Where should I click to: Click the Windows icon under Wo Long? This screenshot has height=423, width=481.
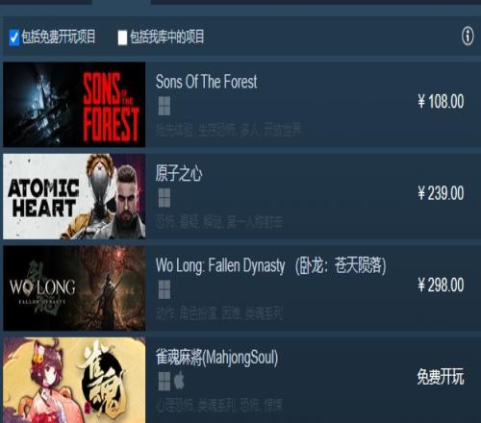pos(165,289)
